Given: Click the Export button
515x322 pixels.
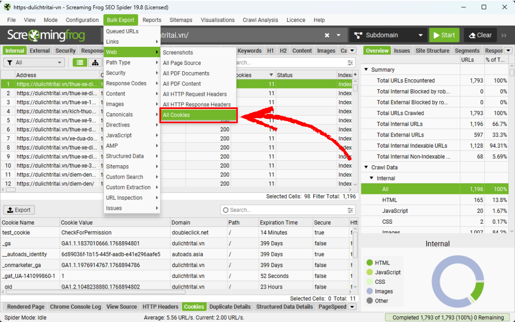Looking at the screenshot, I should click(19, 210).
